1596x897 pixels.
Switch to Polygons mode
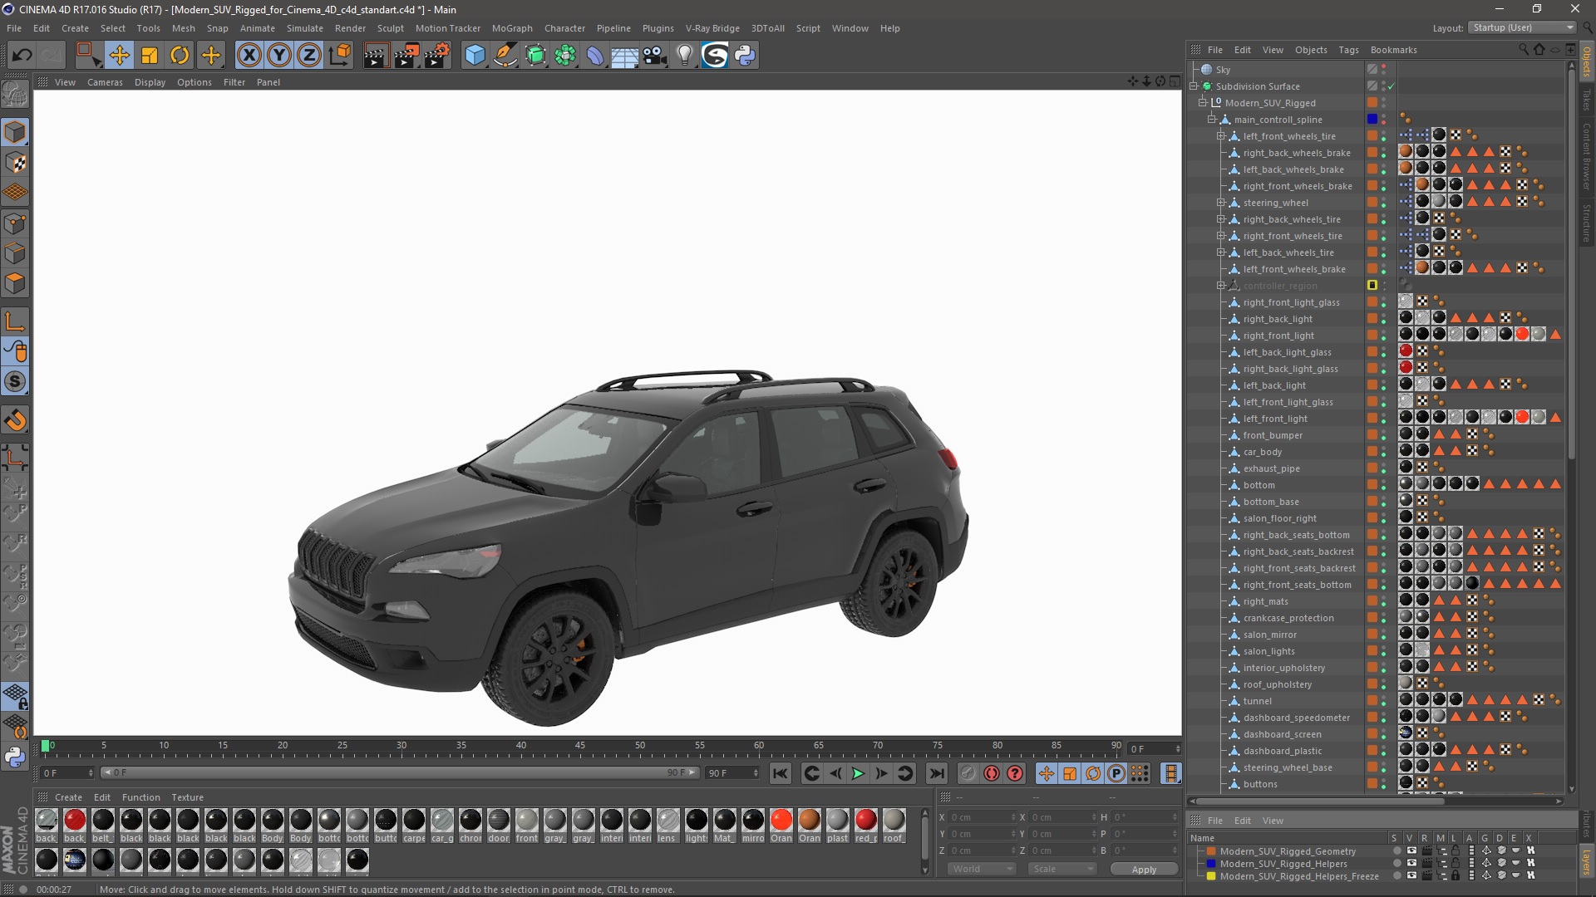point(15,283)
